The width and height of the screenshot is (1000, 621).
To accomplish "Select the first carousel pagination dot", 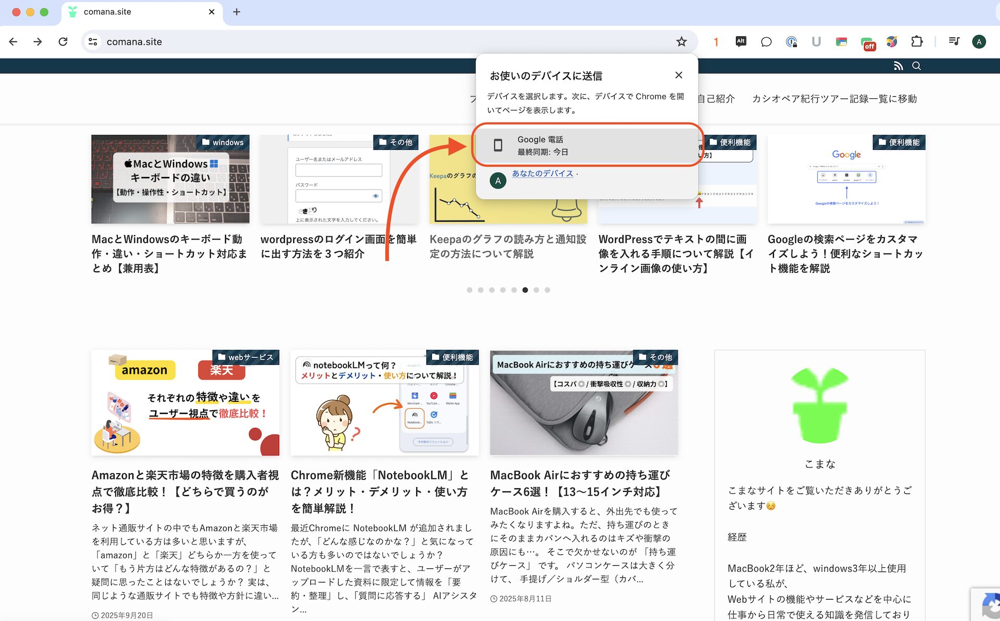I will point(469,290).
